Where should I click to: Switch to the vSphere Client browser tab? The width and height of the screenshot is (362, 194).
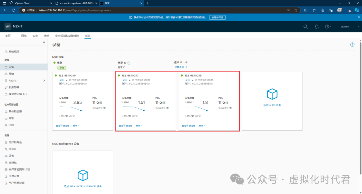click(31, 3)
